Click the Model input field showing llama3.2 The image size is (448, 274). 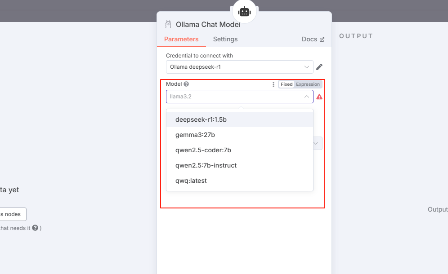[239, 97]
